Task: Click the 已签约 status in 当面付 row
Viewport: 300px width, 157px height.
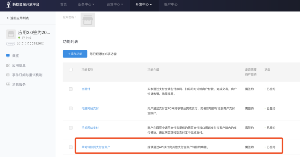Action: 271,89
